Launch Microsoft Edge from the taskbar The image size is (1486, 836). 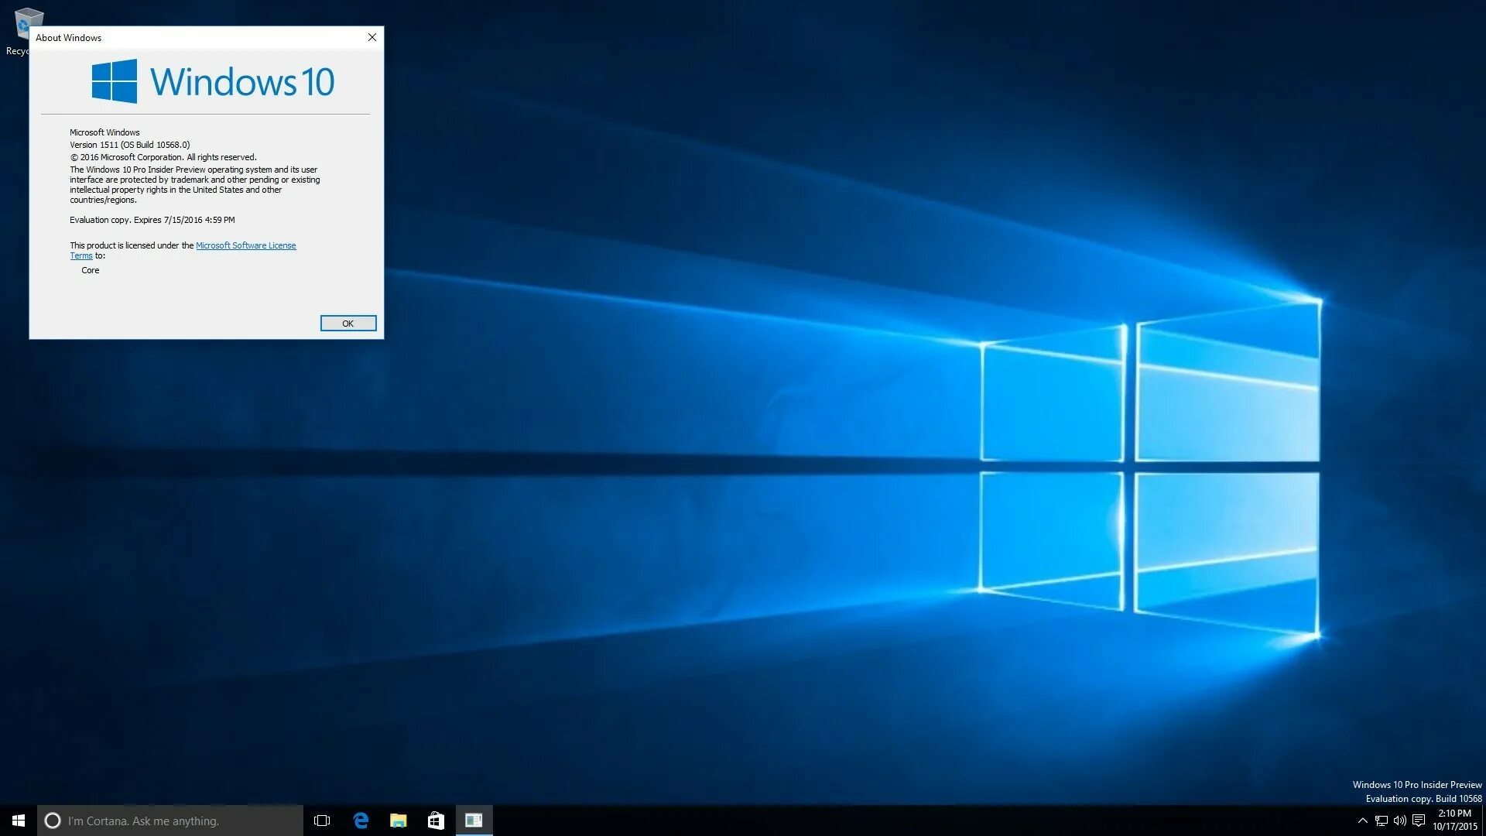pyautogui.click(x=361, y=821)
